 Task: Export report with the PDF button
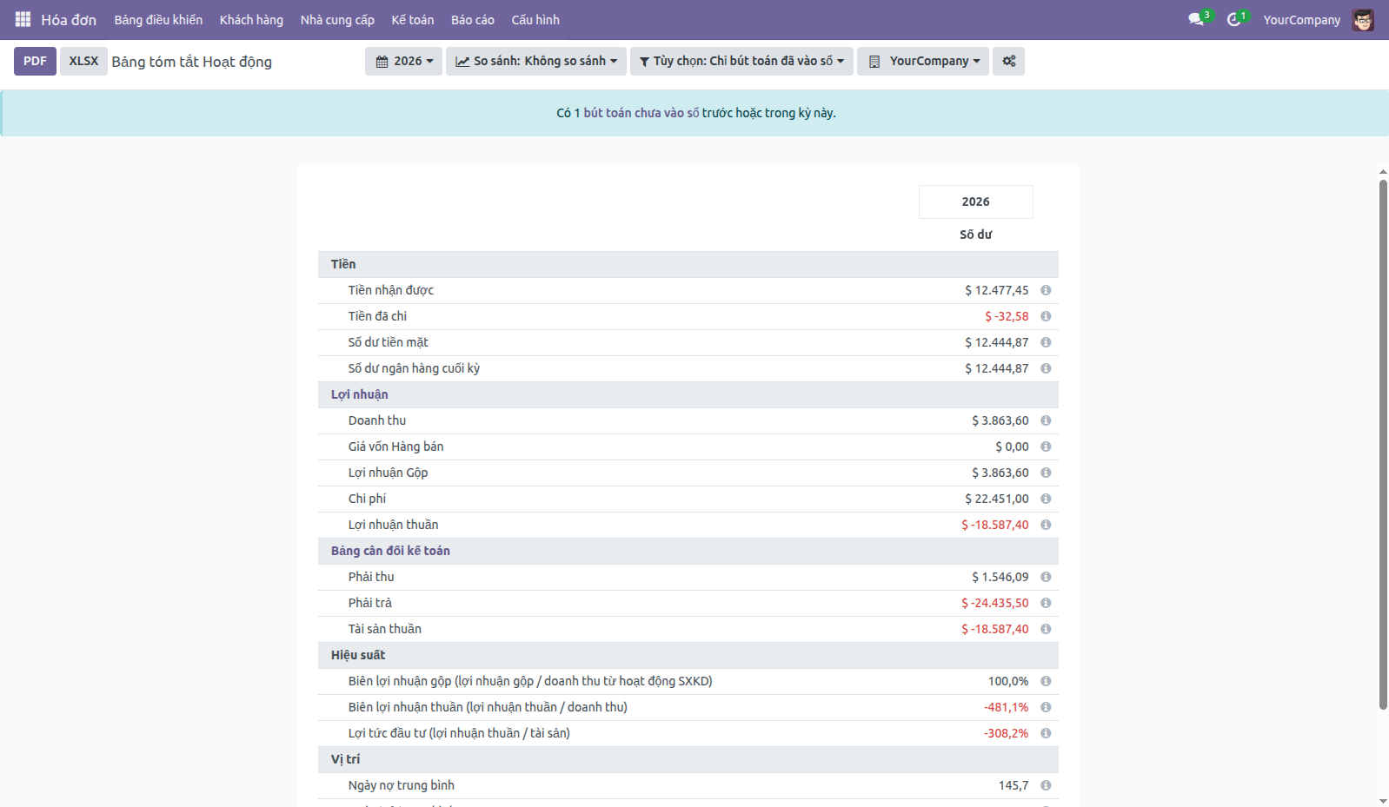pos(35,61)
